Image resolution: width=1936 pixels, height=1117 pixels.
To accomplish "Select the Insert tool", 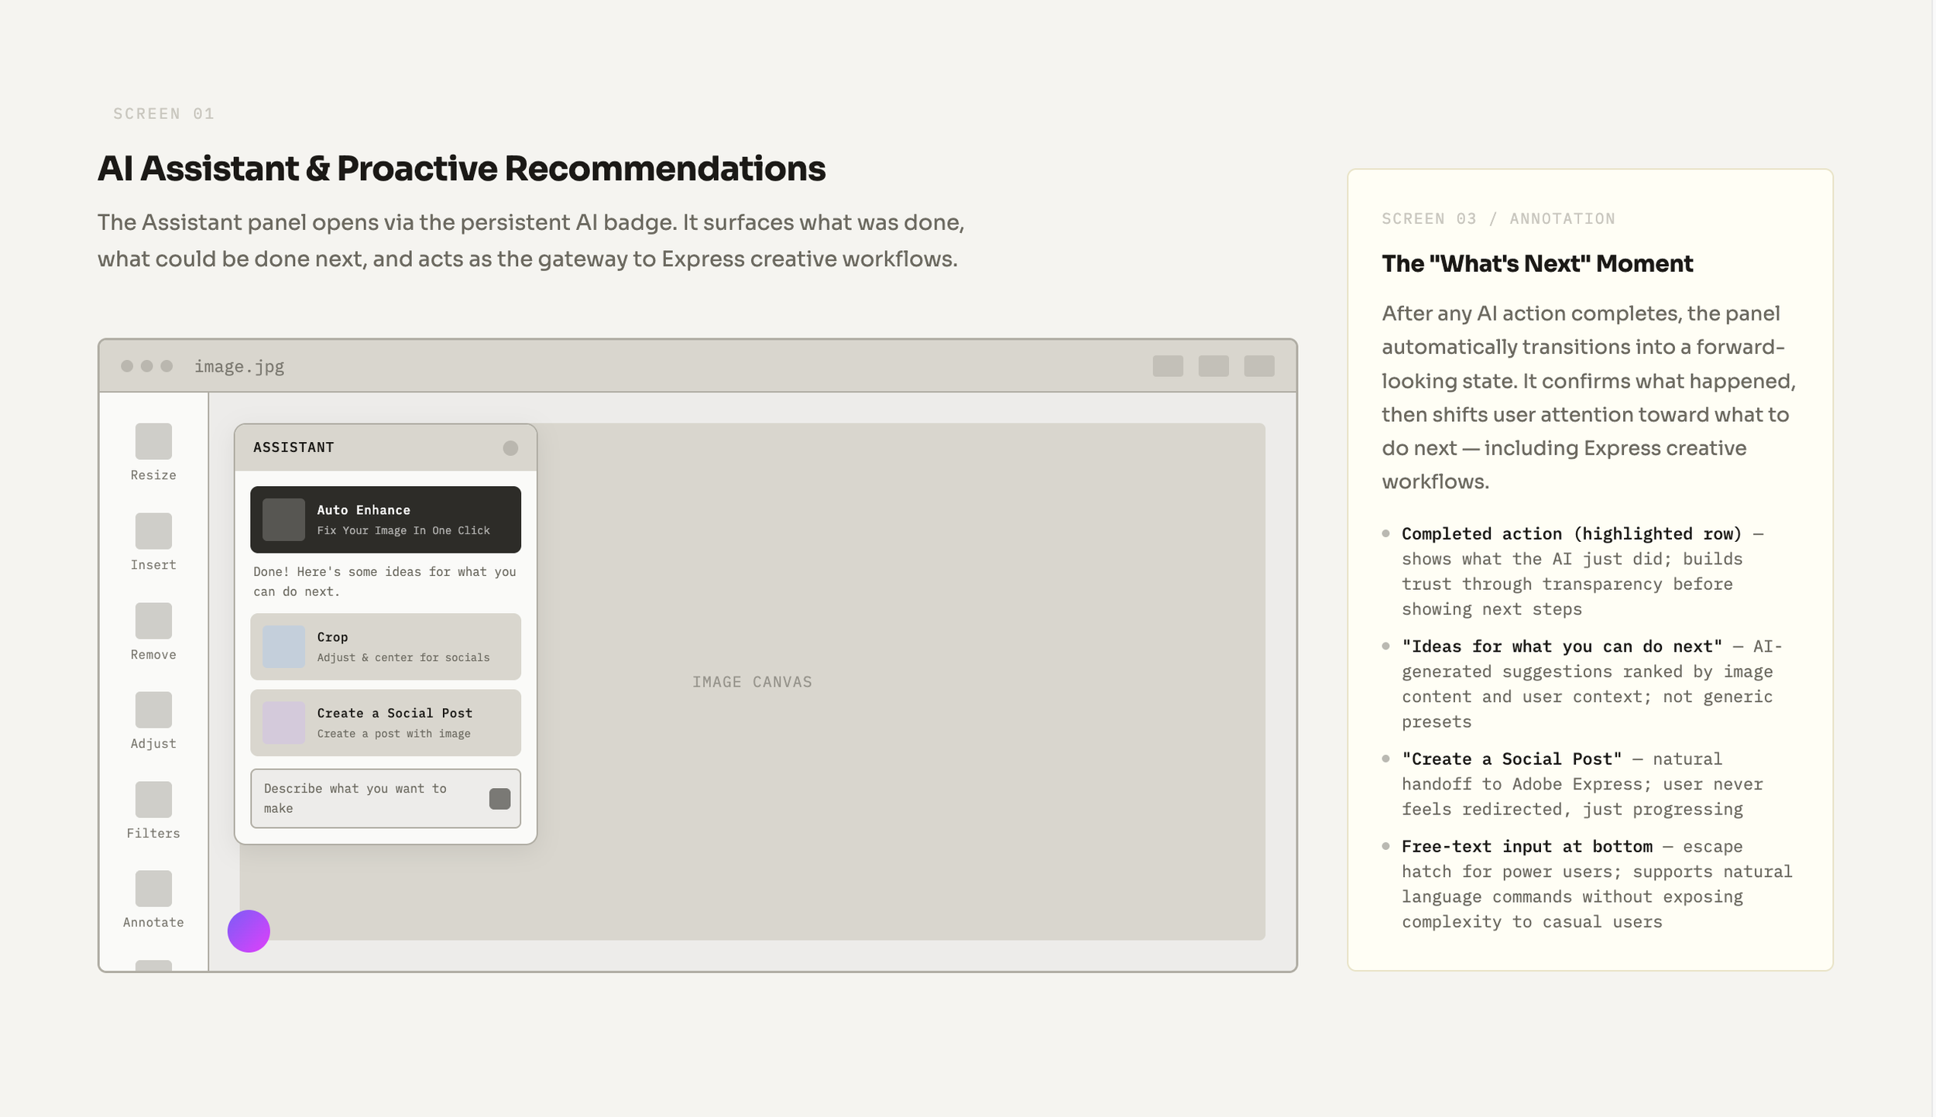I will [153, 531].
